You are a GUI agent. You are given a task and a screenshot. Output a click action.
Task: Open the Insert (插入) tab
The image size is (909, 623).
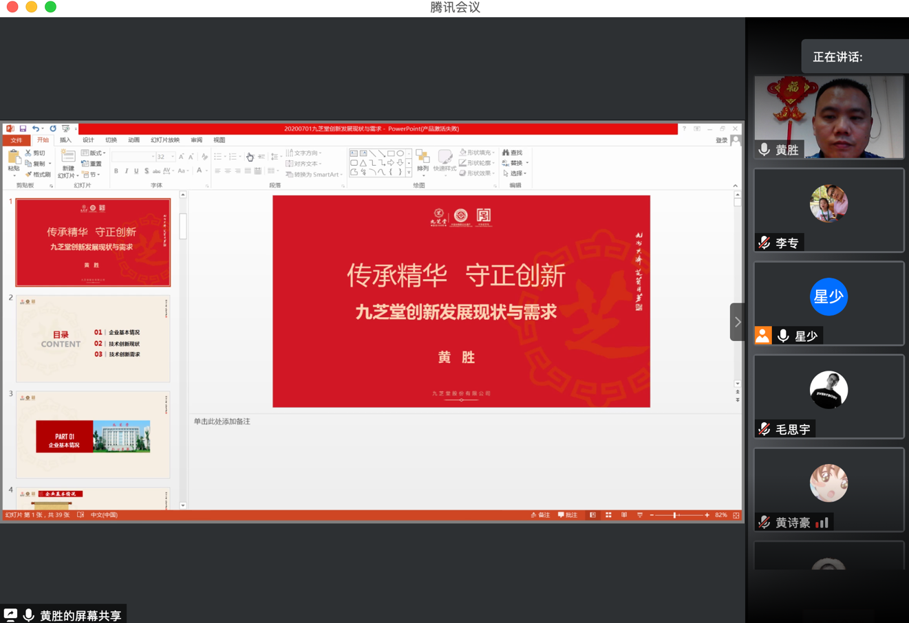[x=65, y=140]
